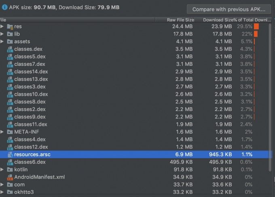
Task: Click the res folder icon
Action: (10, 26)
